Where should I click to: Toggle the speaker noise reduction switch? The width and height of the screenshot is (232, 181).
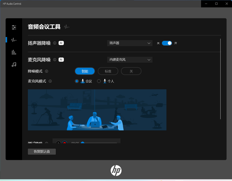(167, 43)
